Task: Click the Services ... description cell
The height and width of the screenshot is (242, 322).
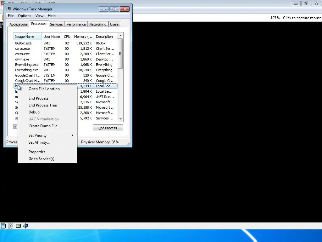Action: tap(104, 118)
